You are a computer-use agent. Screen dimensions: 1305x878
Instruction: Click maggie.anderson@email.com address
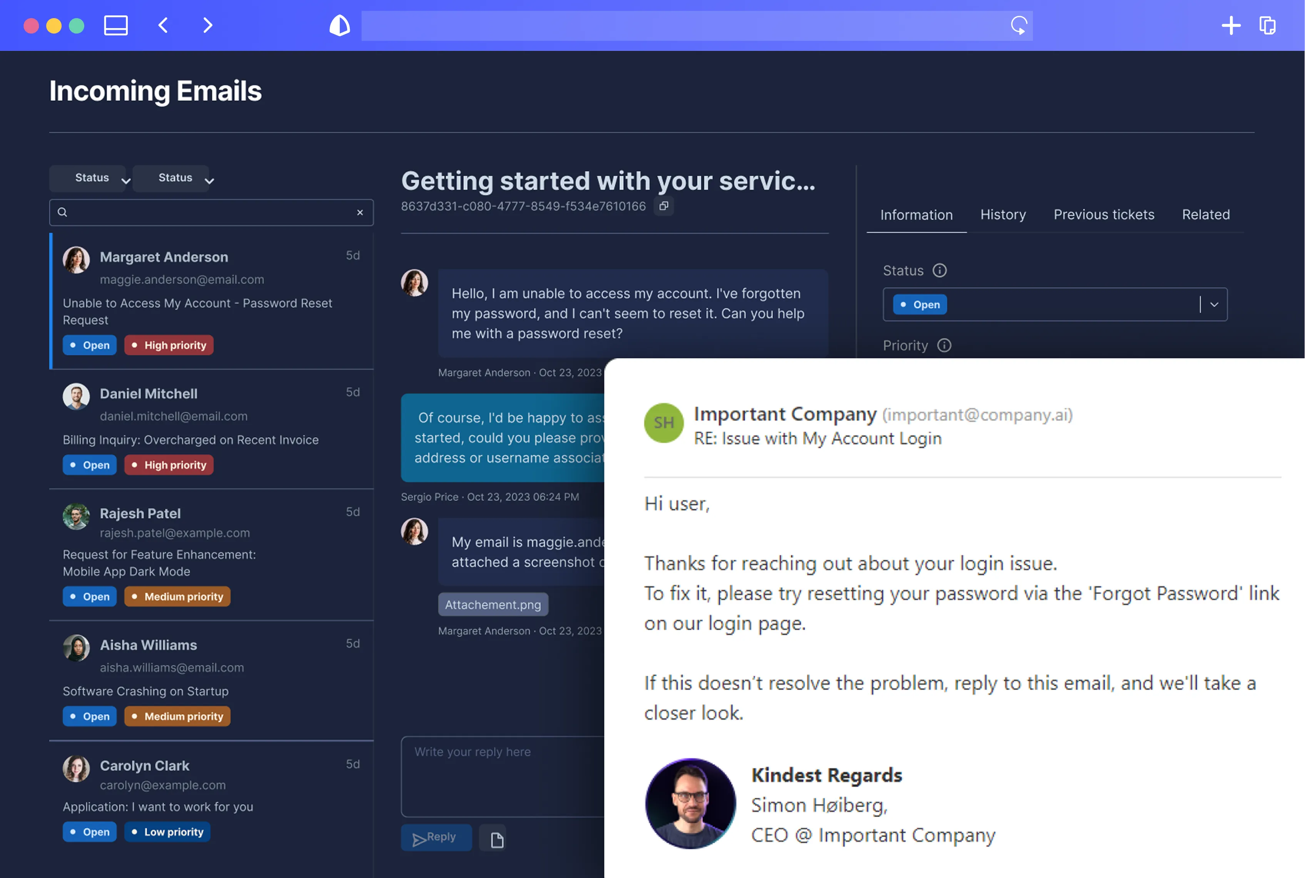182,280
